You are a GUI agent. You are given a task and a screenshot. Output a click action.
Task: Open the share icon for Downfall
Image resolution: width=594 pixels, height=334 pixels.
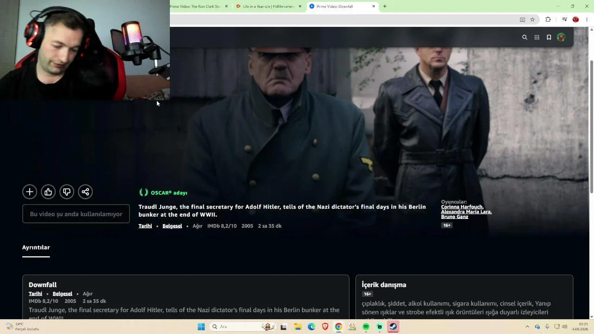click(x=85, y=192)
